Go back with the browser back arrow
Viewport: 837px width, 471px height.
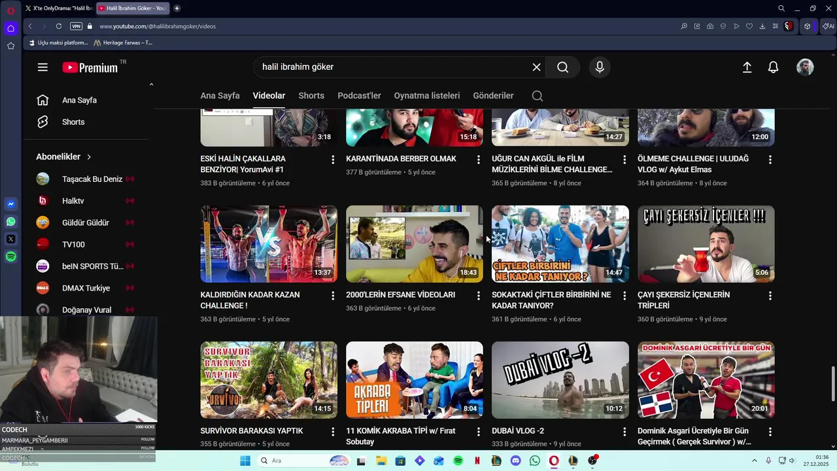click(30, 26)
